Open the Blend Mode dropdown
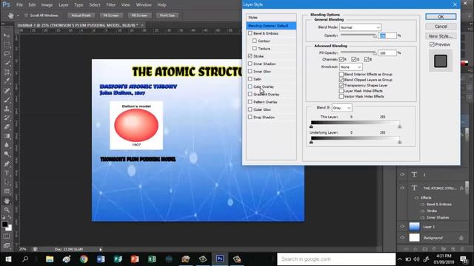The height and width of the screenshot is (266, 474). click(x=360, y=27)
